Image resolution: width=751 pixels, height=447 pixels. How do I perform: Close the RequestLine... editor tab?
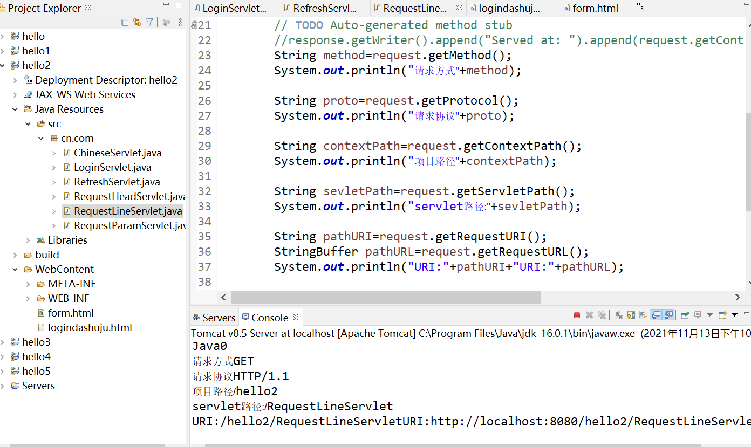[459, 8]
